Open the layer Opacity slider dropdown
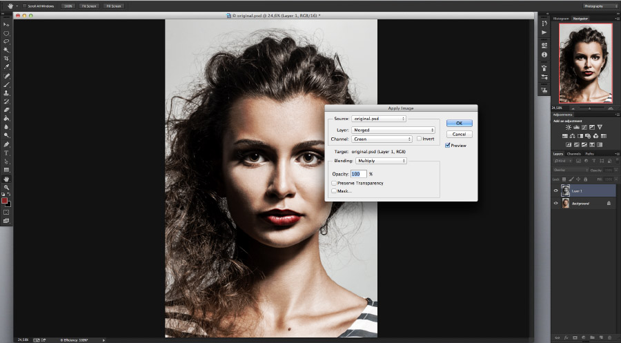Image resolution: width=621 pixels, height=343 pixels. tap(616, 170)
